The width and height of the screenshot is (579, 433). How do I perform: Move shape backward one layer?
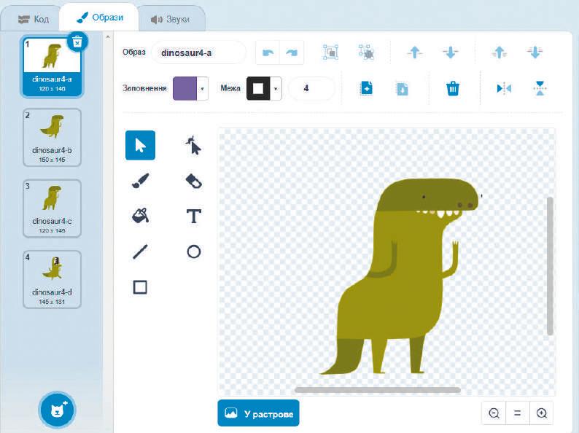tap(450, 52)
